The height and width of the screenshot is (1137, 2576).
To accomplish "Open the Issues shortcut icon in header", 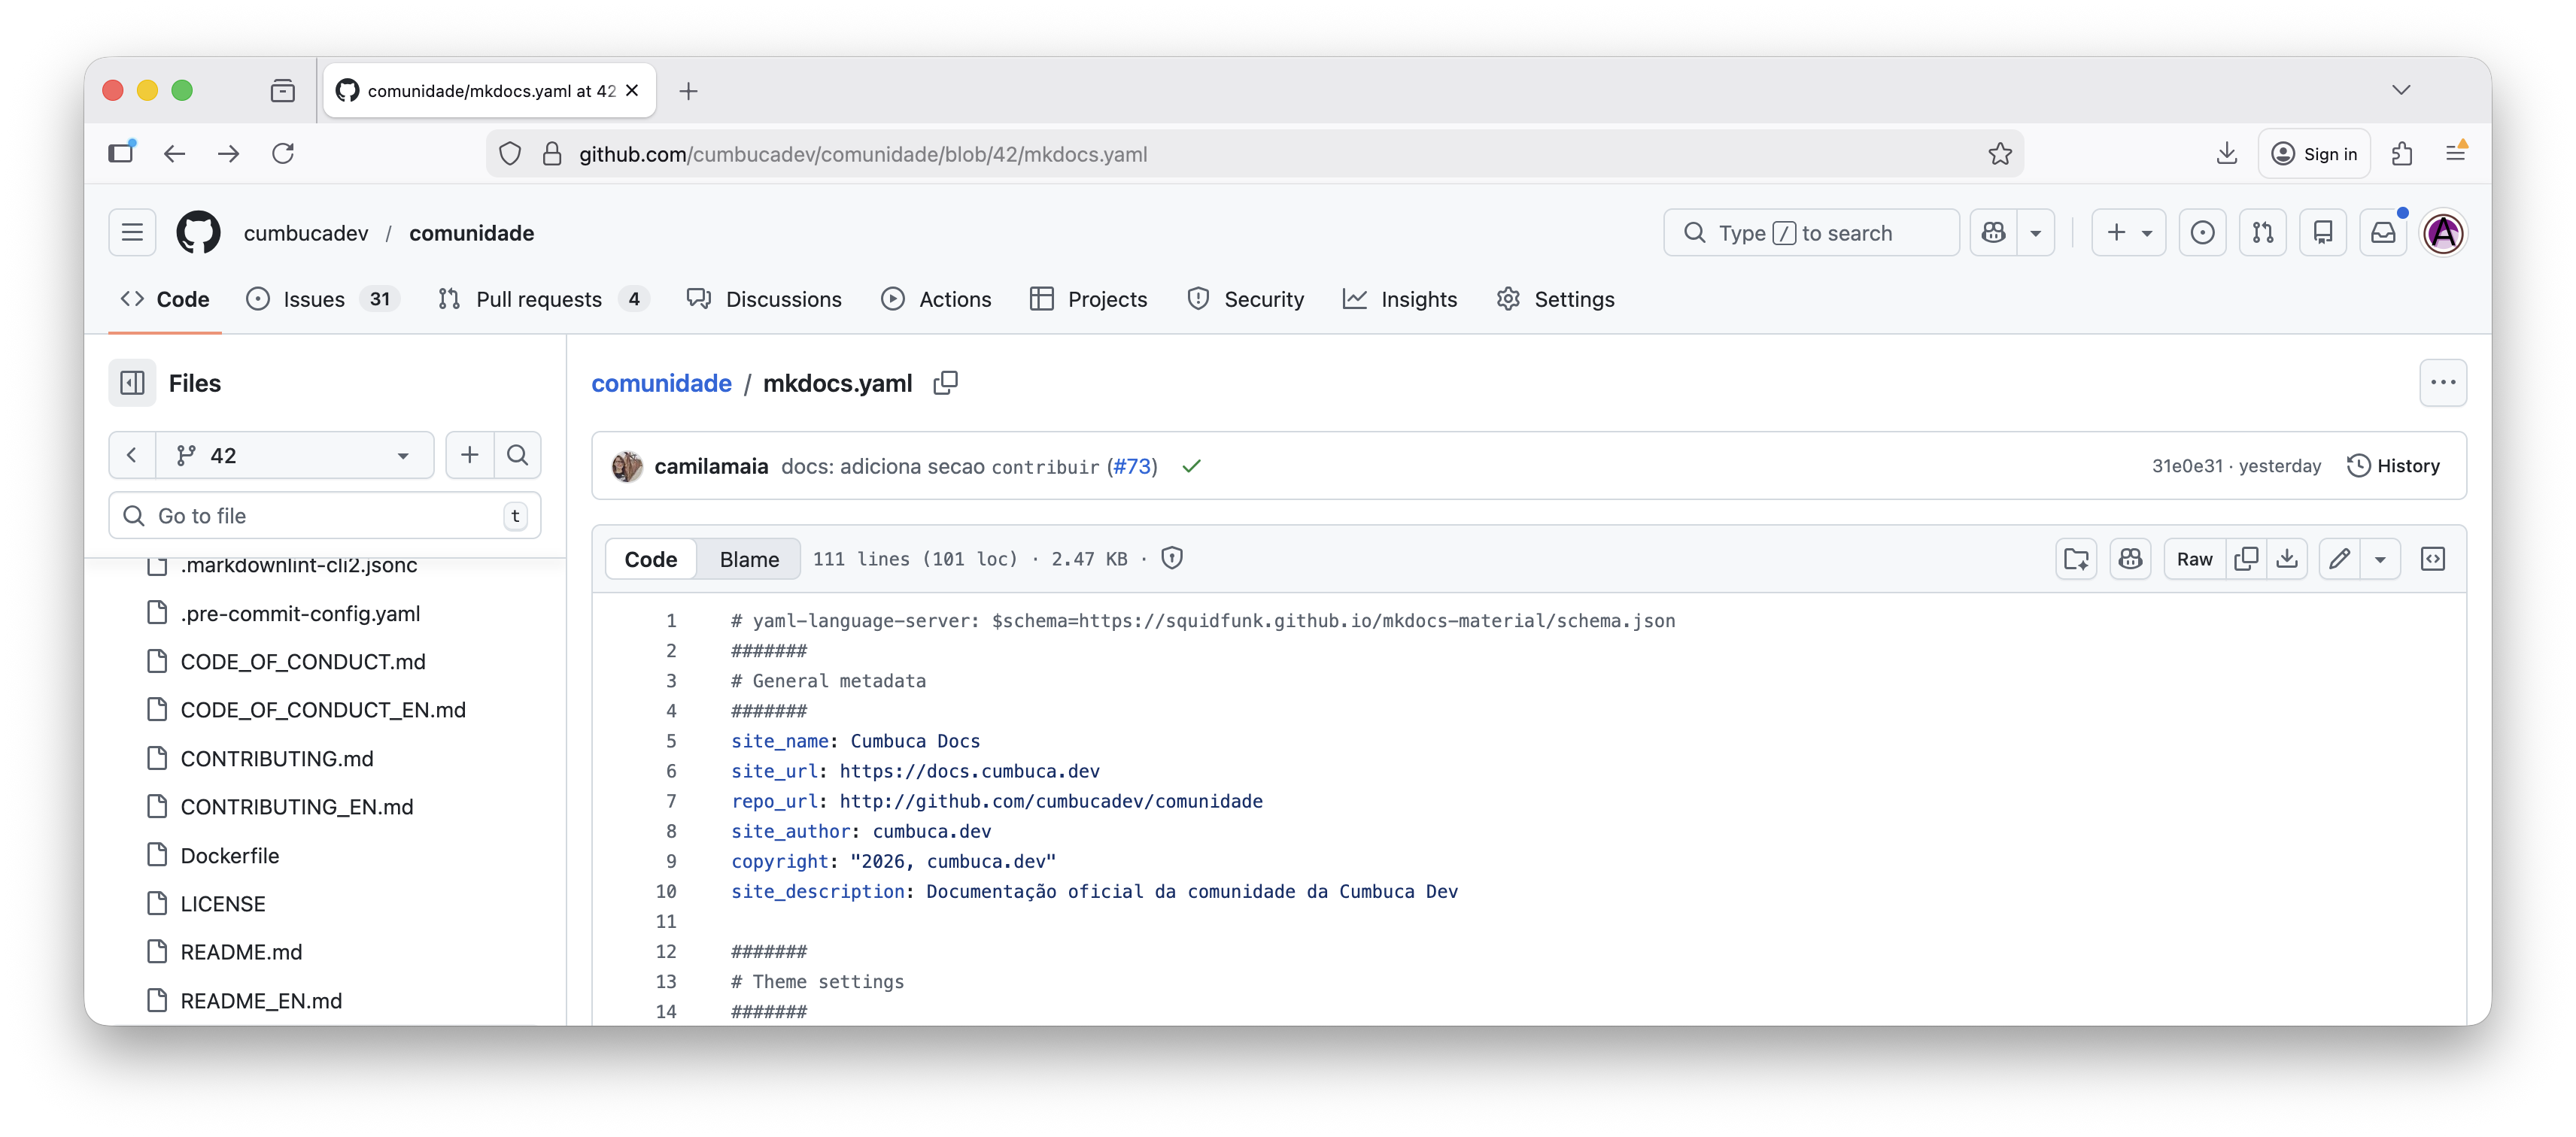I will [x=2202, y=233].
